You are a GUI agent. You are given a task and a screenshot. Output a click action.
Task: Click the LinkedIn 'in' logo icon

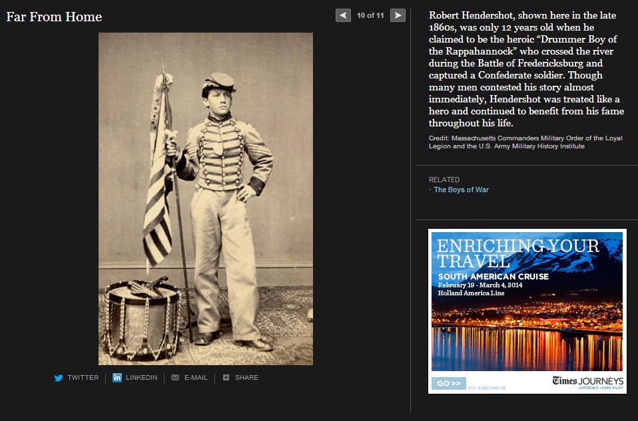[x=117, y=378]
